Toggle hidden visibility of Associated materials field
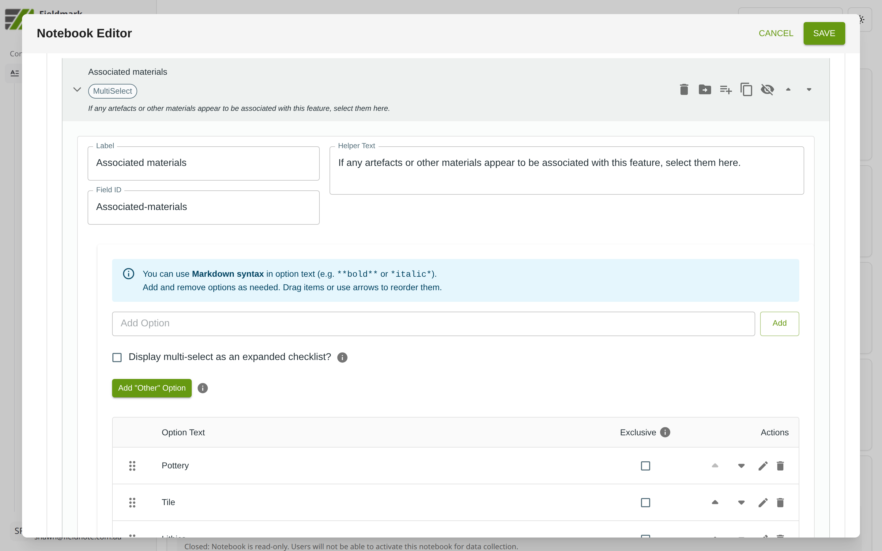This screenshot has width=882, height=551. click(767, 89)
